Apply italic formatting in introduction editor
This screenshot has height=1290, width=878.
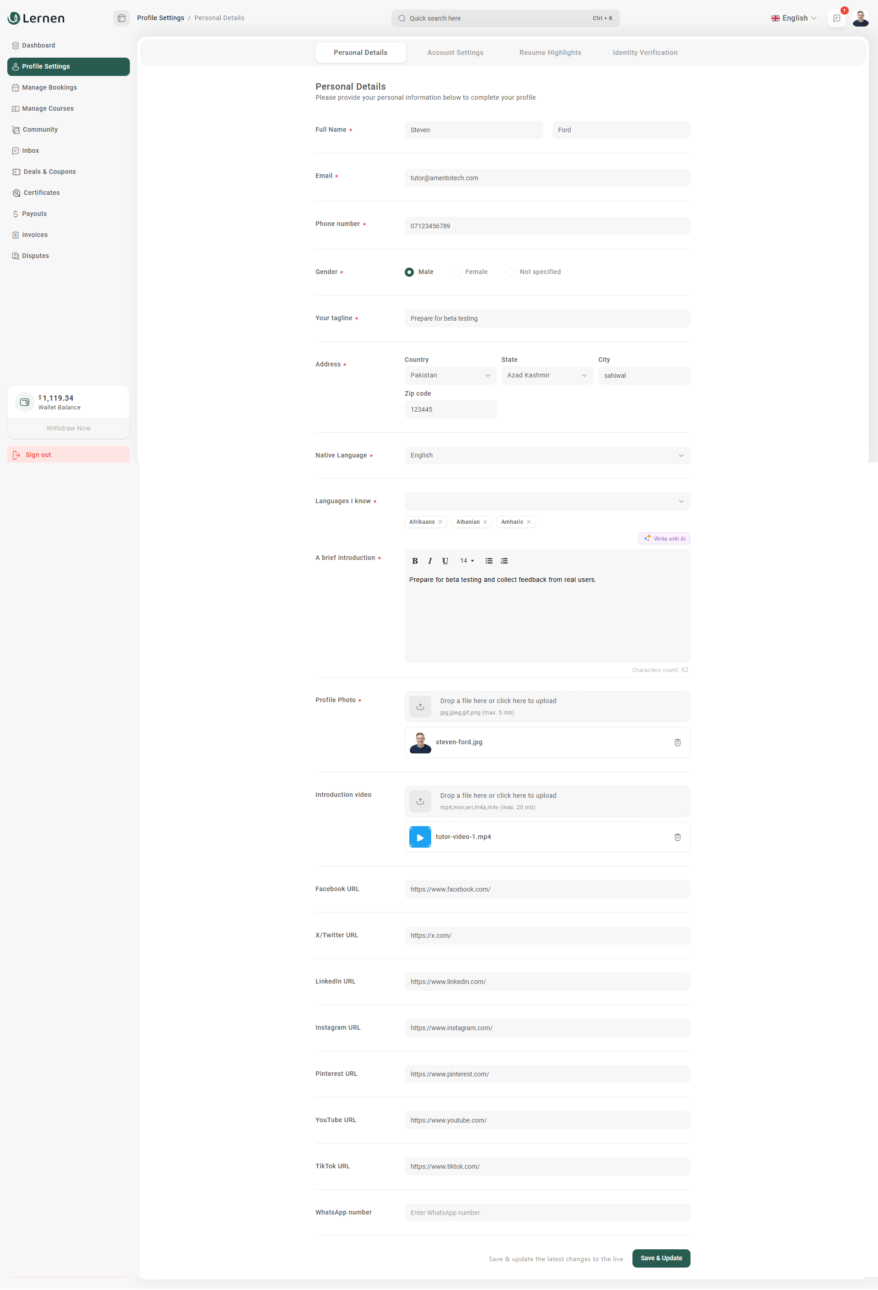pos(429,561)
